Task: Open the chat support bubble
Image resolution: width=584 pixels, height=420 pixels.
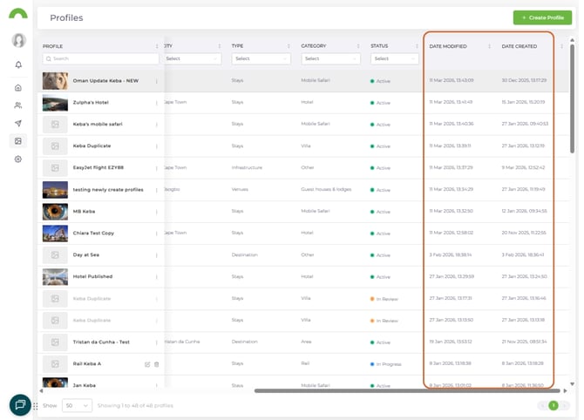Action: pyautogui.click(x=19, y=404)
